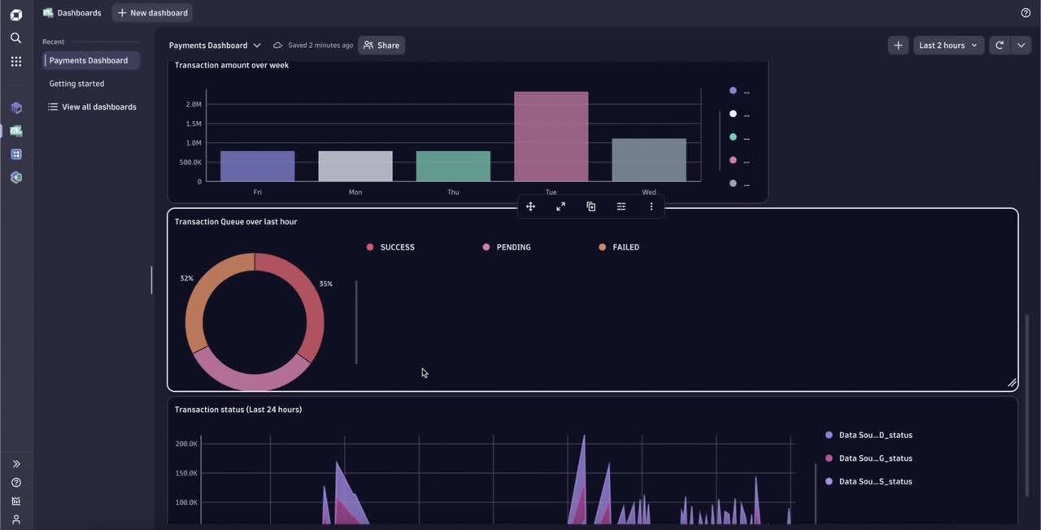1041x530 pixels.
Task: Toggle the gray legend dot in weekly chart
Action: (x=733, y=184)
